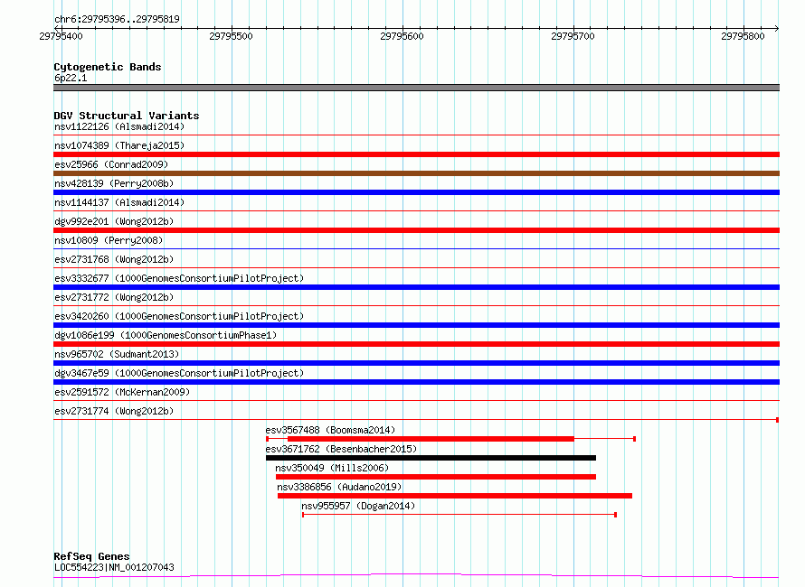805x587 pixels.
Task: Click ruler position 29795800
Action: coord(743,36)
